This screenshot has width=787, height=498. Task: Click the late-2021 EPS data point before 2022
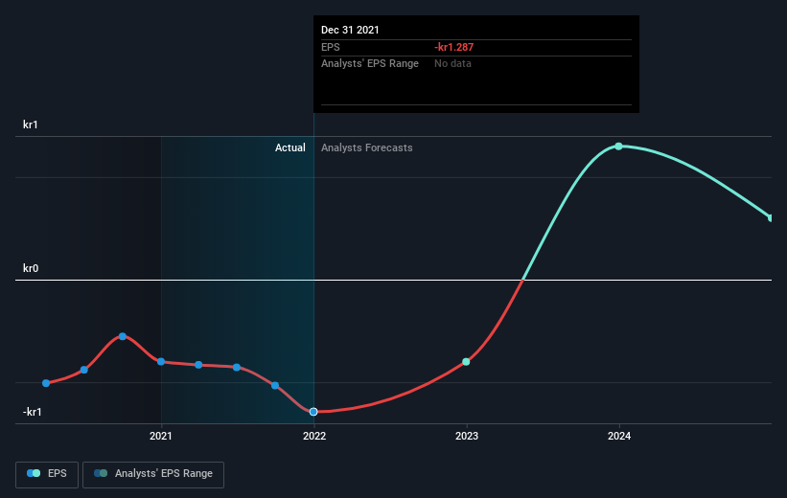point(275,386)
